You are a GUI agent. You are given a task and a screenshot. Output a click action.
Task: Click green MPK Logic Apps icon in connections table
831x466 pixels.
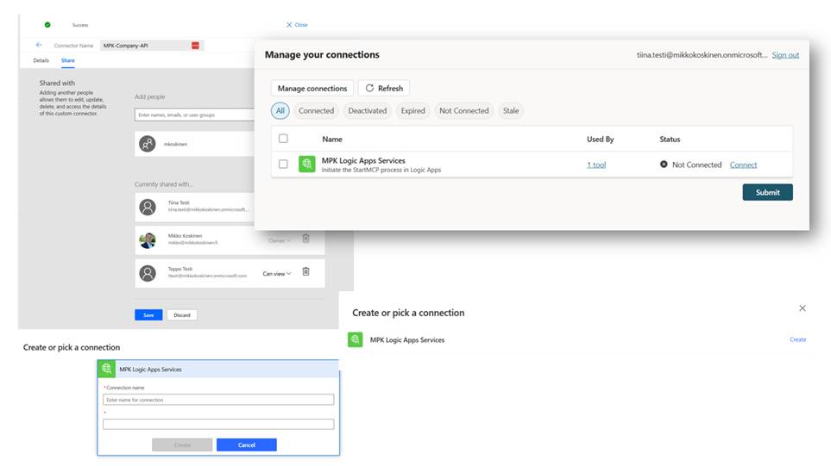click(x=306, y=164)
